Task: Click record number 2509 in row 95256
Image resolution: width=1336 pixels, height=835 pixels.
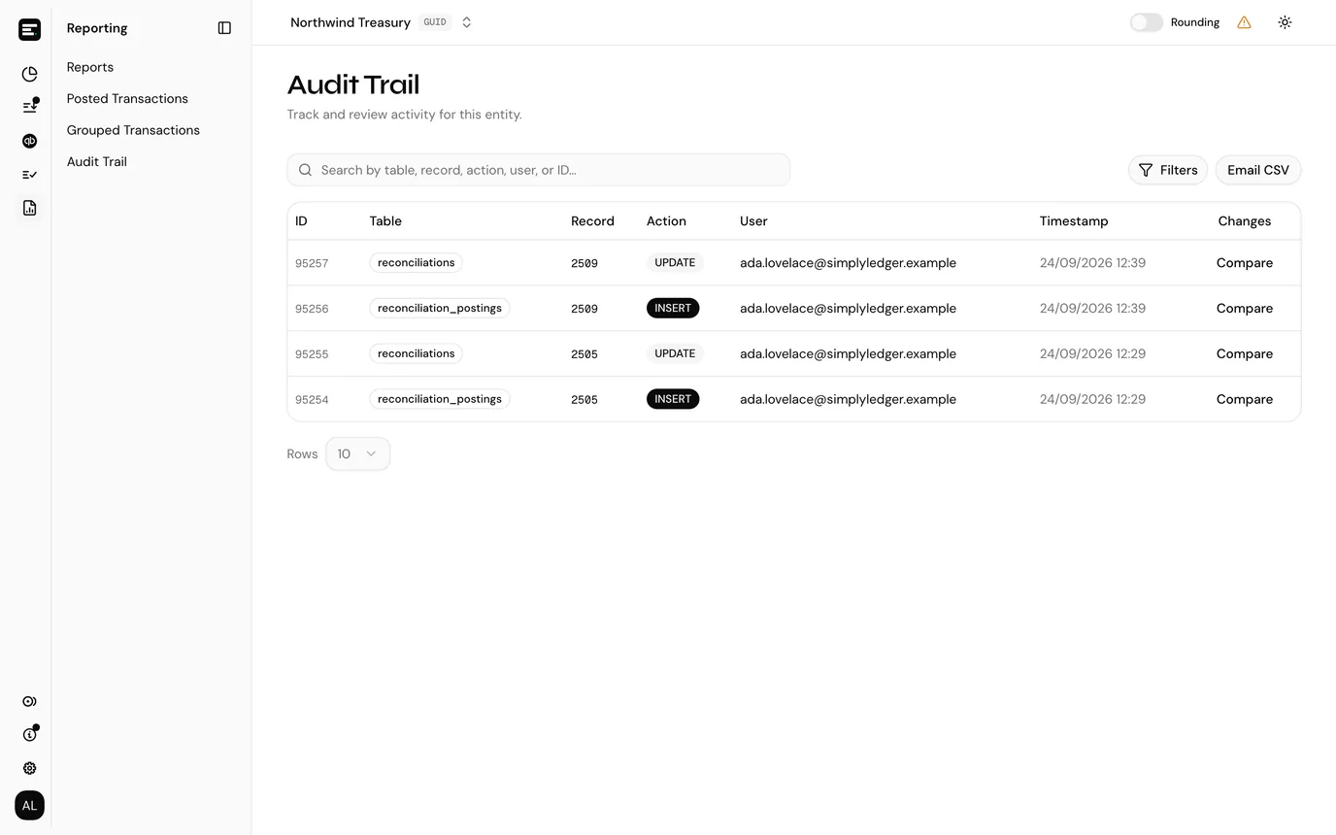Action: [x=584, y=309]
